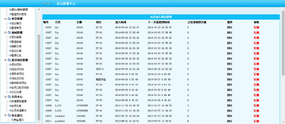Click 删除 for the 精品体验 row
285x124 pixels.
230,79
